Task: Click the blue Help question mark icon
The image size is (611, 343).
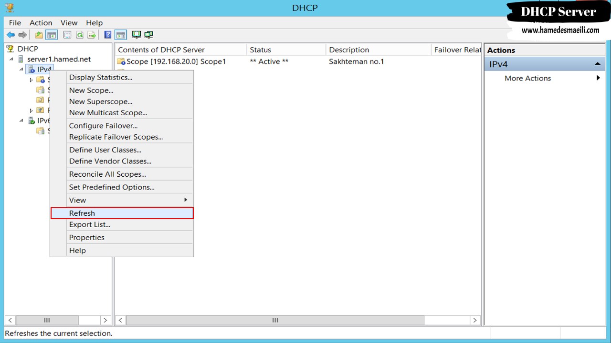Action: (x=108, y=35)
